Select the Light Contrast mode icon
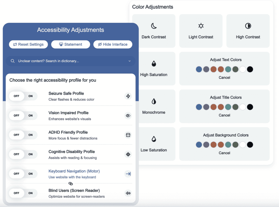The height and width of the screenshot is (207, 279). click(201, 26)
